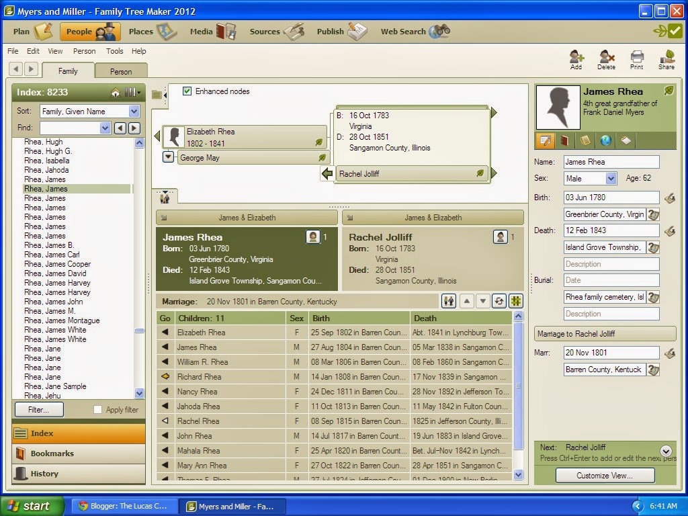Switch to the Person tab
Image resolution: width=688 pixels, height=516 pixels.
point(121,71)
